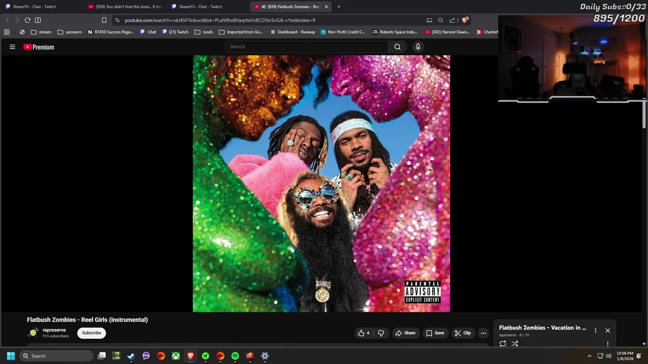Mute the Flatbush Zombies tab audio icon

pyautogui.click(x=263, y=7)
